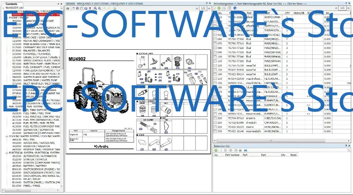Click the parts table horizontal scrollbar
353x195 pixels.
pos(270,141)
